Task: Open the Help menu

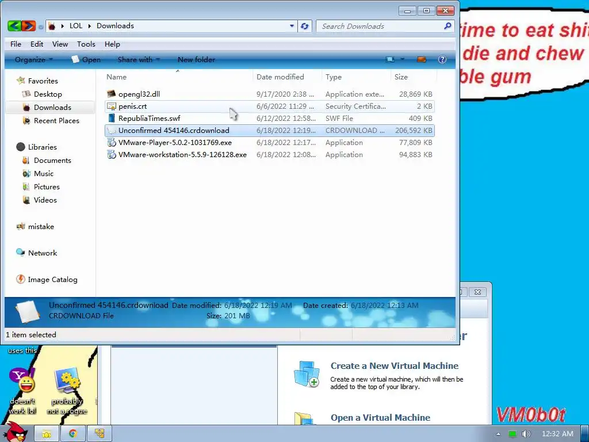Action: 112,44
